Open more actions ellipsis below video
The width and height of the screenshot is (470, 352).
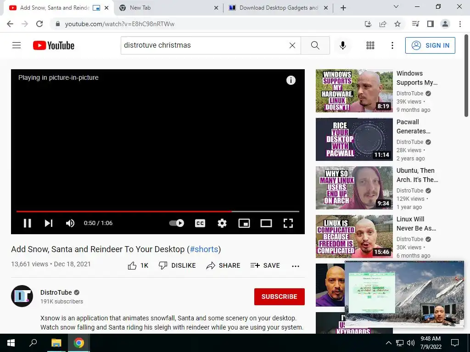(296, 266)
